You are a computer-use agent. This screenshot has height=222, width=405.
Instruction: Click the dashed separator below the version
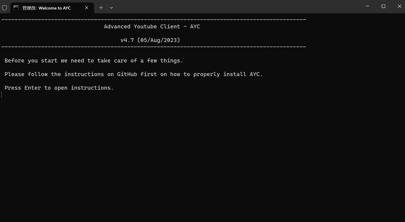(x=154, y=47)
